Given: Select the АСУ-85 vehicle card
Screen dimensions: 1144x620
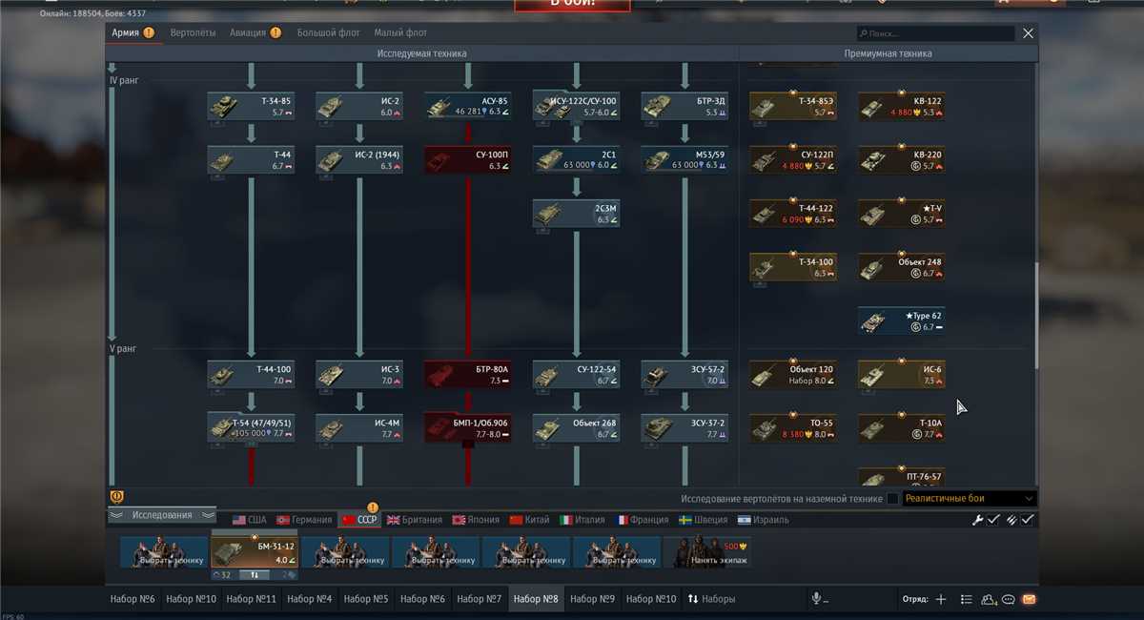Looking at the screenshot, I should click(x=467, y=106).
